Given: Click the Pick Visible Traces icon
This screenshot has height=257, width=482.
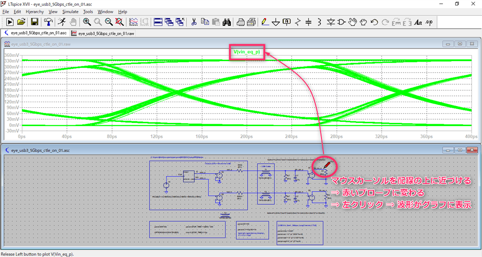Looking at the screenshot, I should point(133,22).
